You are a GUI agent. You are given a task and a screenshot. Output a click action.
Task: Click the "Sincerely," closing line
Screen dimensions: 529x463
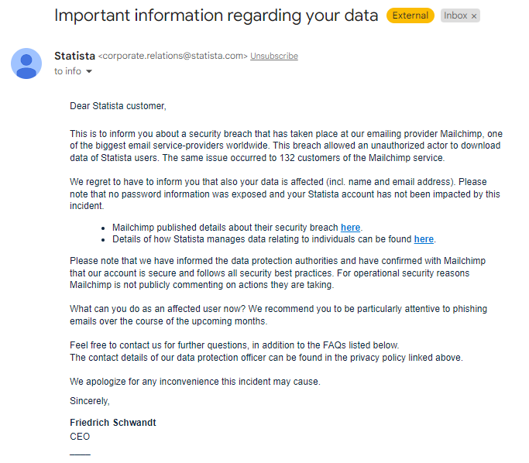tap(90, 401)
